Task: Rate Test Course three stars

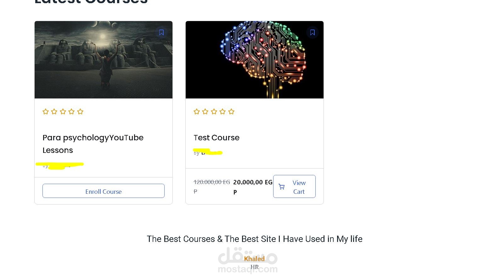Action: (x=214, y=111)
